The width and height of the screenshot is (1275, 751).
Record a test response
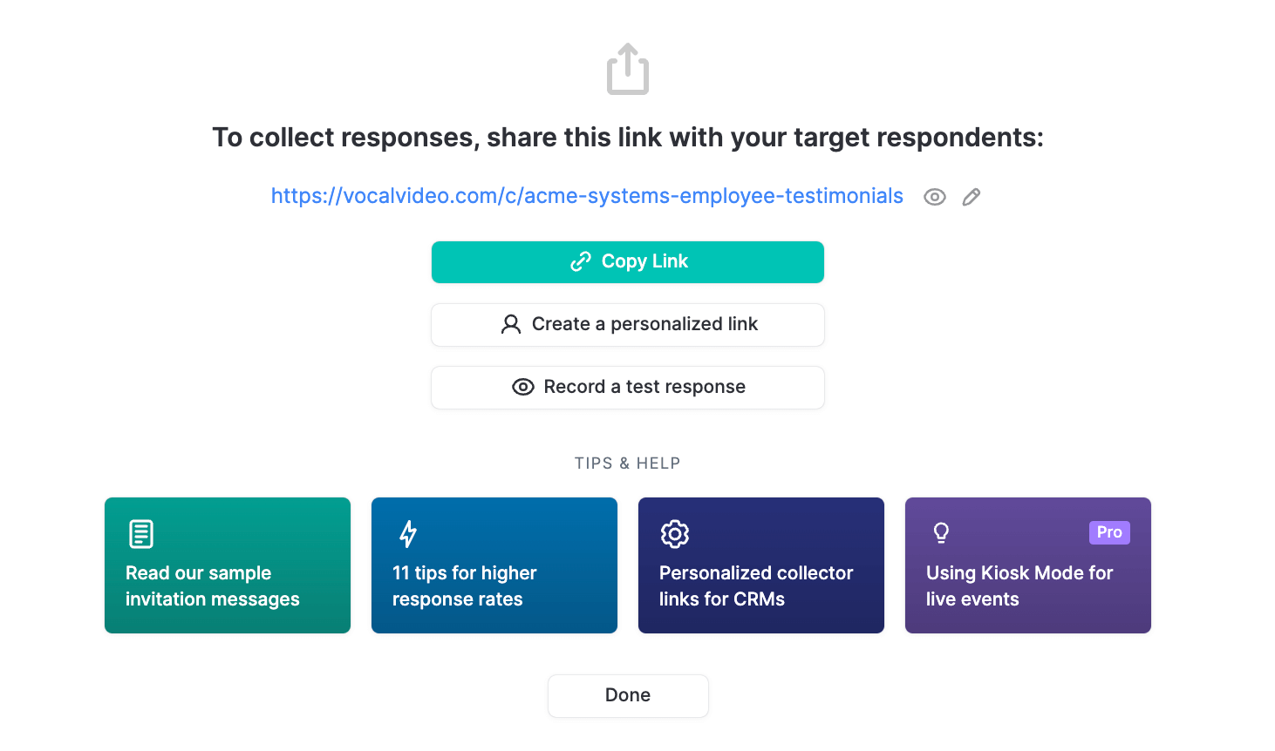click(627, 387)
